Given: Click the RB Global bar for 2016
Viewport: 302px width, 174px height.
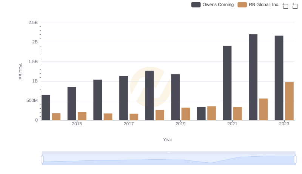Looking at the screenshot, I should tap(108, 117).
